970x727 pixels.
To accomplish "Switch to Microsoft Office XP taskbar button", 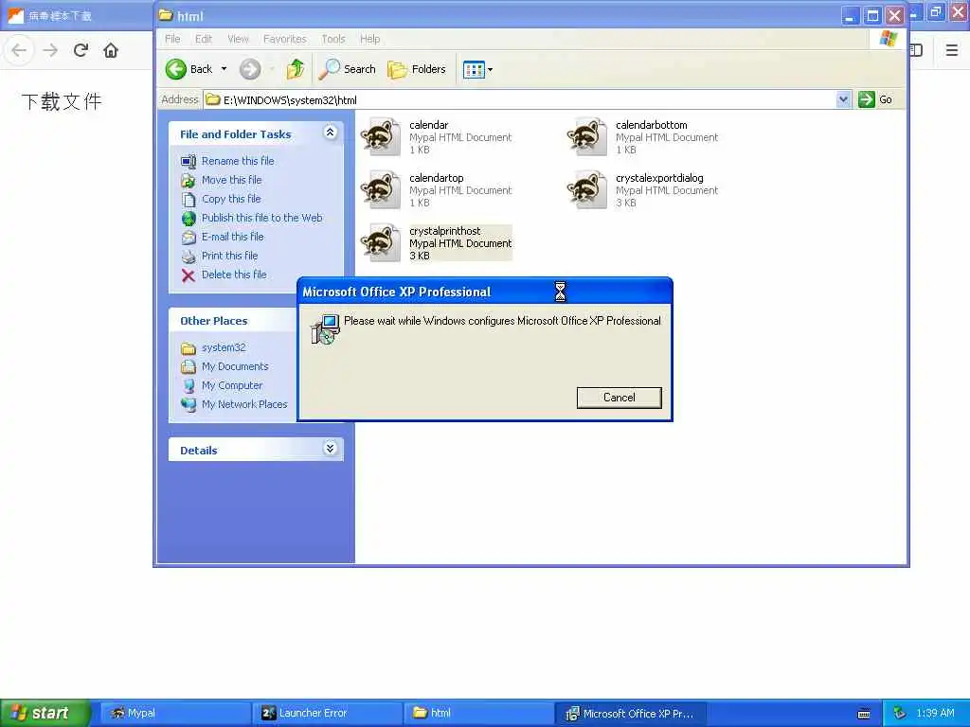I will [631, 714].
